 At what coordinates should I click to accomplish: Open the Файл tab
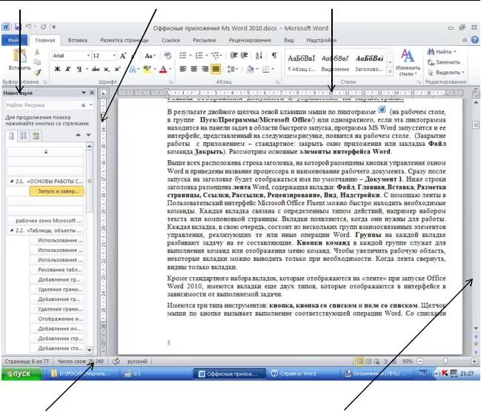[x=14, y=40]
